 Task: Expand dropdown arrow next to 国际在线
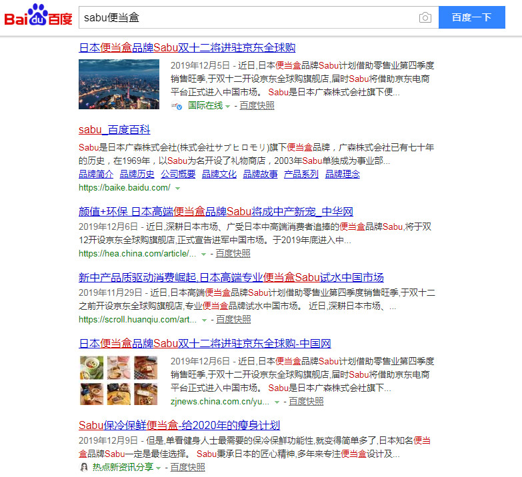pyautogui.click(x=228, y=107)
